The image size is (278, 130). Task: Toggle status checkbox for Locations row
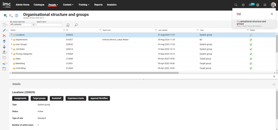pos(251,35)
